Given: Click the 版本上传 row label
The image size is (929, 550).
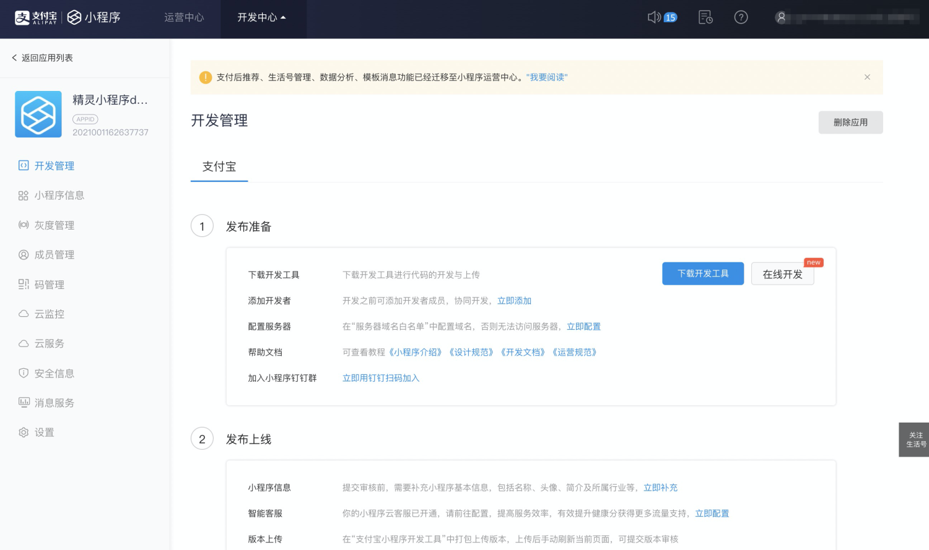Looking at the screenshot, I should (x=265, y=539).
